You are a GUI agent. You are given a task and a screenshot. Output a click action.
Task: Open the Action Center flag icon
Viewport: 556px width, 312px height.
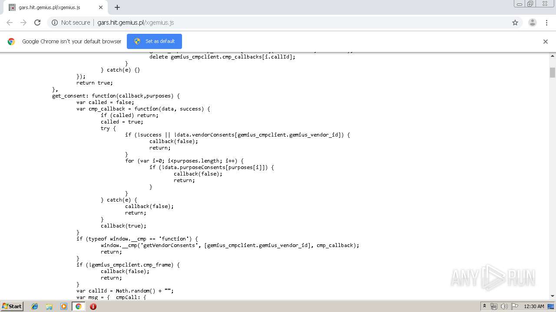[x=514, y=306]
